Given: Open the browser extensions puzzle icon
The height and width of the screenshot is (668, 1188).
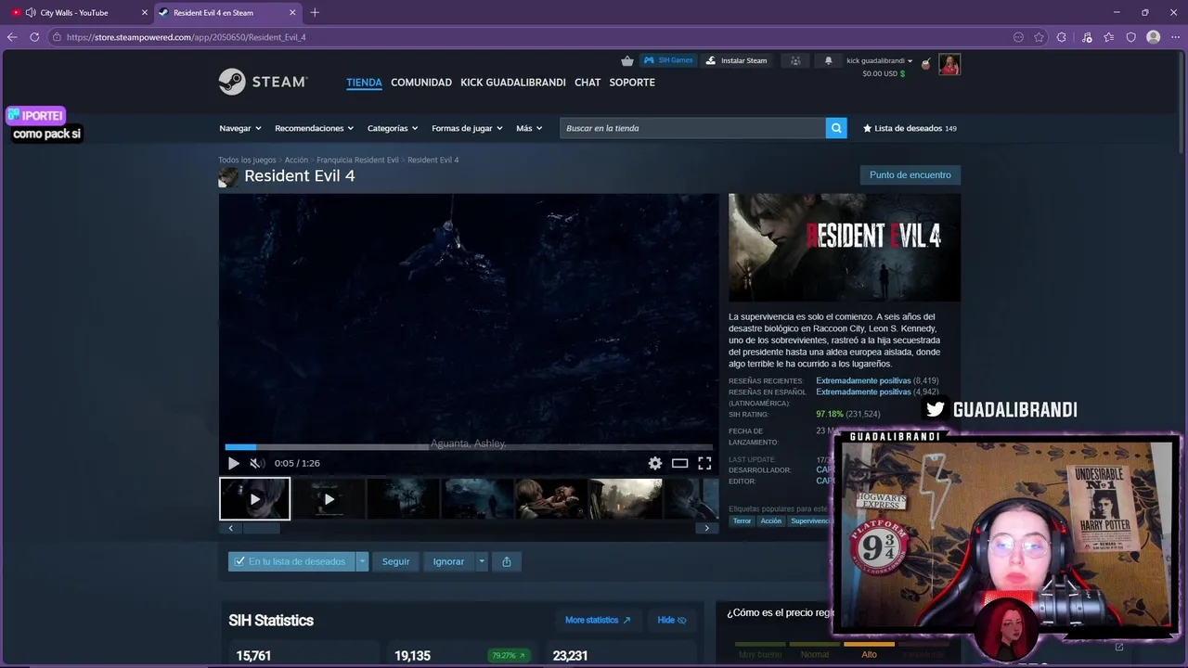Looking at the screenshot, I should [x=1062, y=37].
